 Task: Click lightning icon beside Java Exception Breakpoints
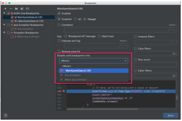tap(12, 25)
